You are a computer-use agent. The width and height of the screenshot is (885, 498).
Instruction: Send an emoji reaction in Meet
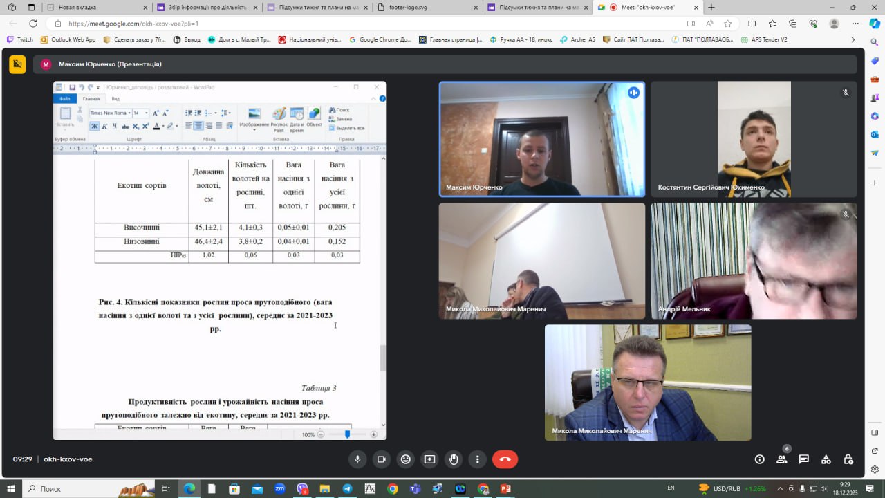point(406,459)
